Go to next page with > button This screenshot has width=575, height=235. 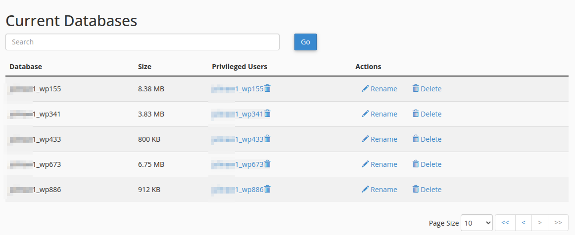[x=540, y=223]
